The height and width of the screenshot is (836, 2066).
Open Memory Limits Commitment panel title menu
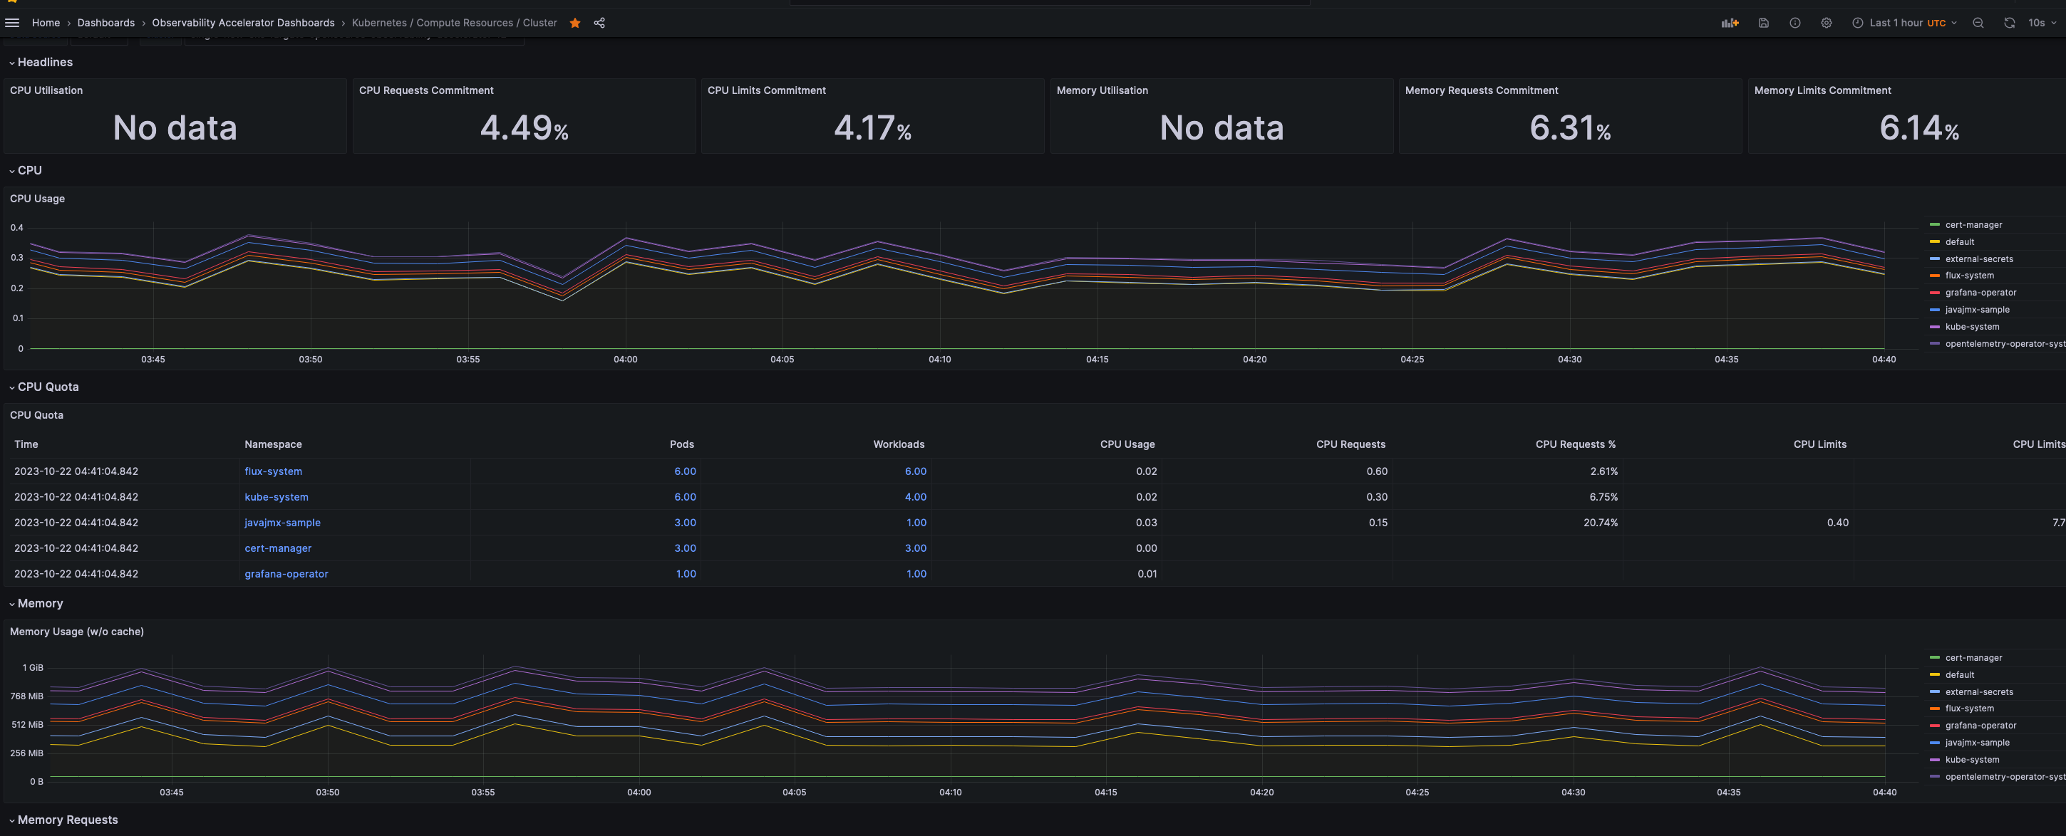tap(1822, 90)
